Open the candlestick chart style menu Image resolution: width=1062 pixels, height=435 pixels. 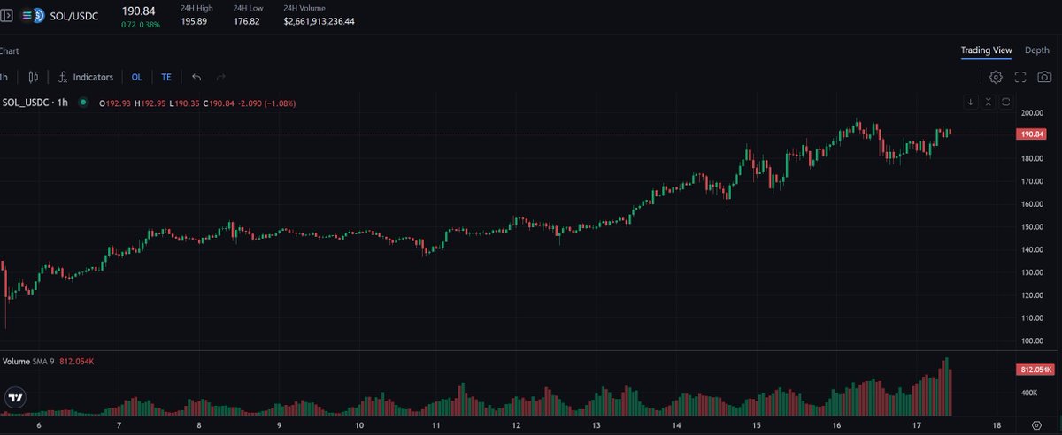[x=34, y=77]
